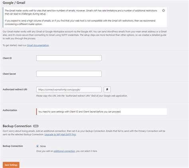Click the Google / Gmail heading
This screenshot has width=189, height=168.
pos(14,3)
